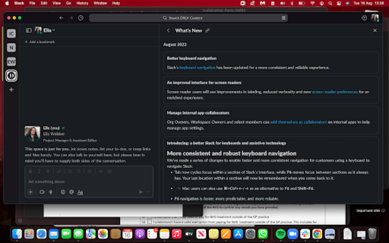This screenshot has width=389, height=243.
Task: Select the highlighted D workspace icon
Action: [11, 75]
